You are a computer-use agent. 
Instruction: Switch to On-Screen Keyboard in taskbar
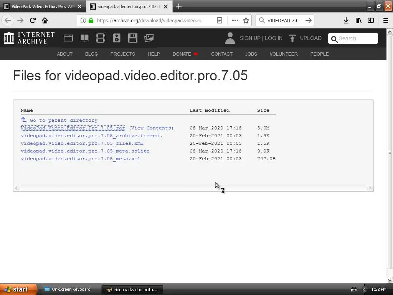click(70, 289)
